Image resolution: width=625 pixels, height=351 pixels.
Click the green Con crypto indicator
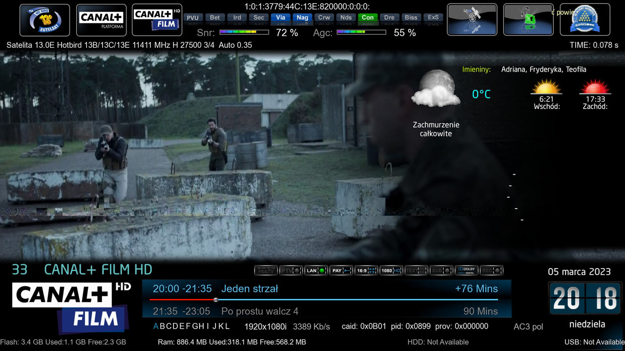tap(368, 17)
